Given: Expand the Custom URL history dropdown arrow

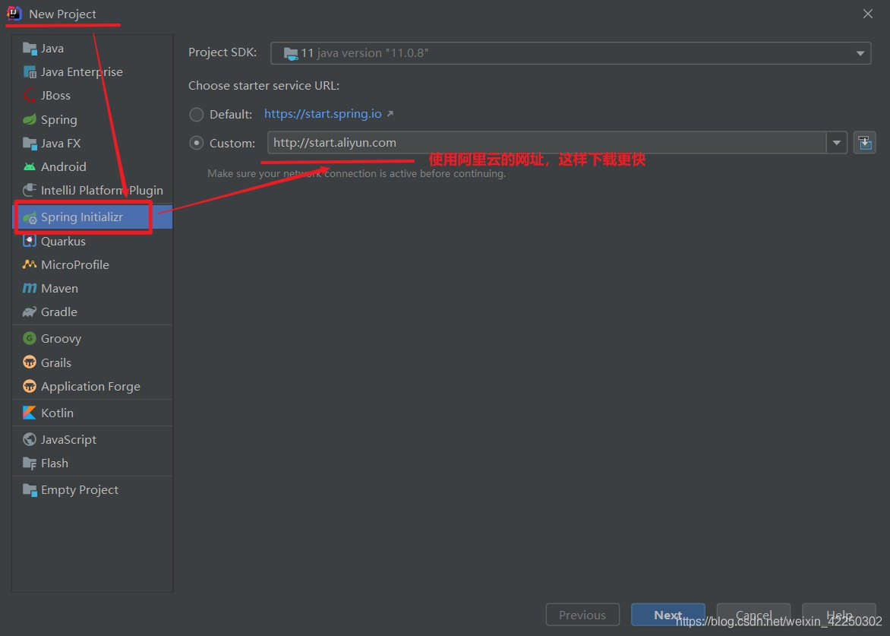Looking at the screenshot, I should 837,143.
